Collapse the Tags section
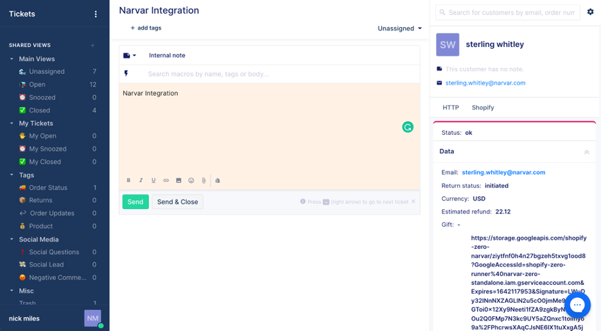The image size is (601, 331). 12,175
